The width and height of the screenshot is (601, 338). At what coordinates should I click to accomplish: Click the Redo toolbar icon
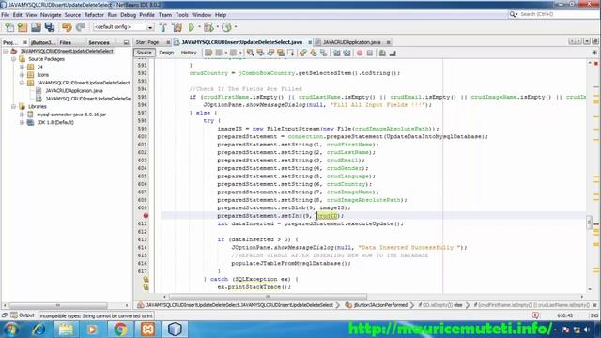point(80,27)
